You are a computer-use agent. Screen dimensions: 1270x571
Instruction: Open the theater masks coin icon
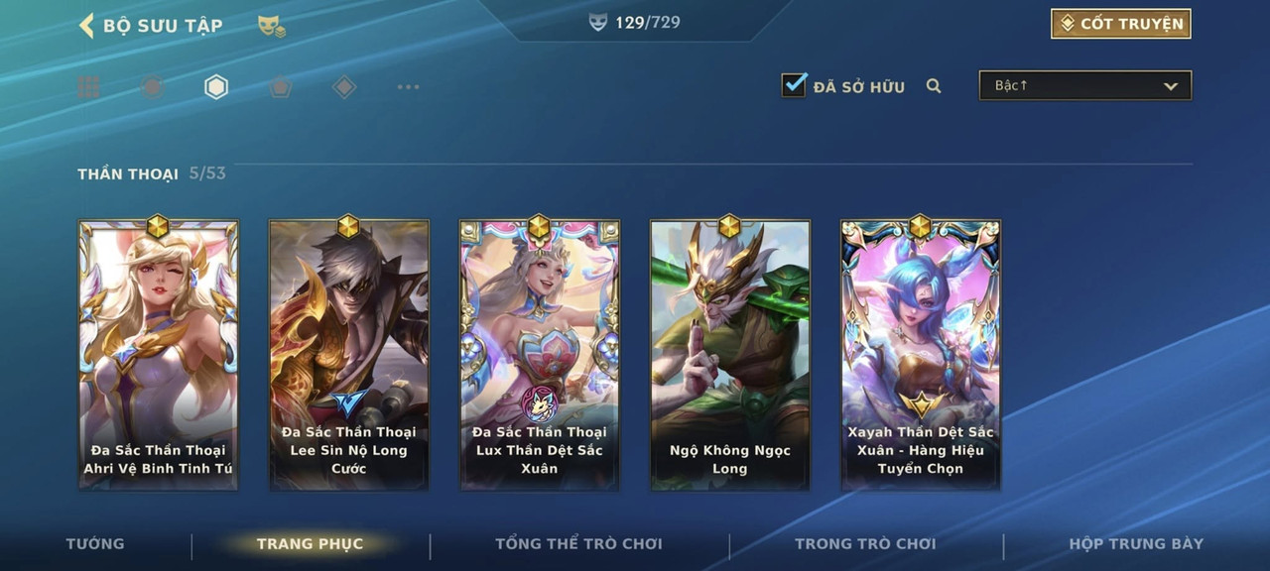tap(272, 27)
